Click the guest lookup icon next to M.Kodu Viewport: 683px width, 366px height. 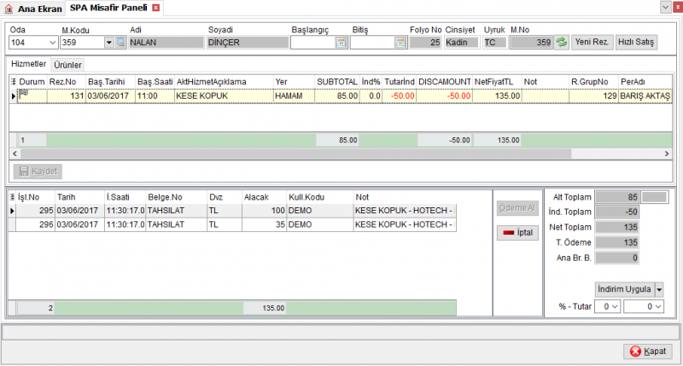pyautogui.click(x=120, y=43)
